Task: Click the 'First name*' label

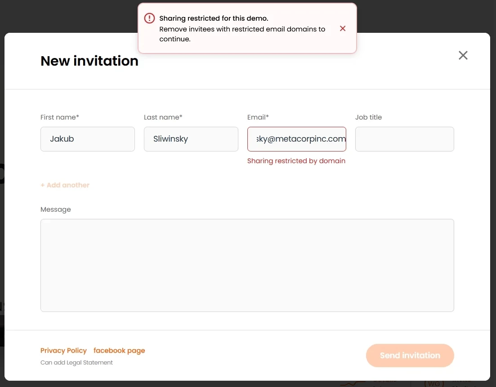Action: click(60, 117)
